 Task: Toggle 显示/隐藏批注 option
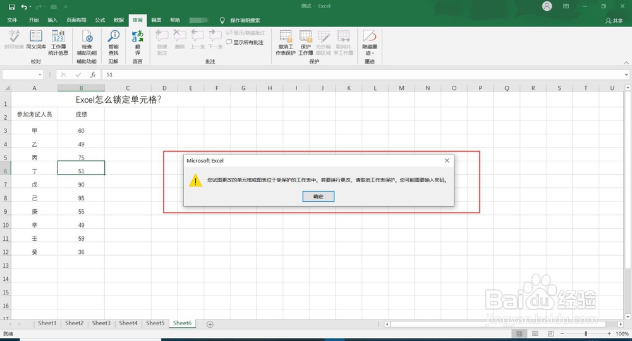245,33
